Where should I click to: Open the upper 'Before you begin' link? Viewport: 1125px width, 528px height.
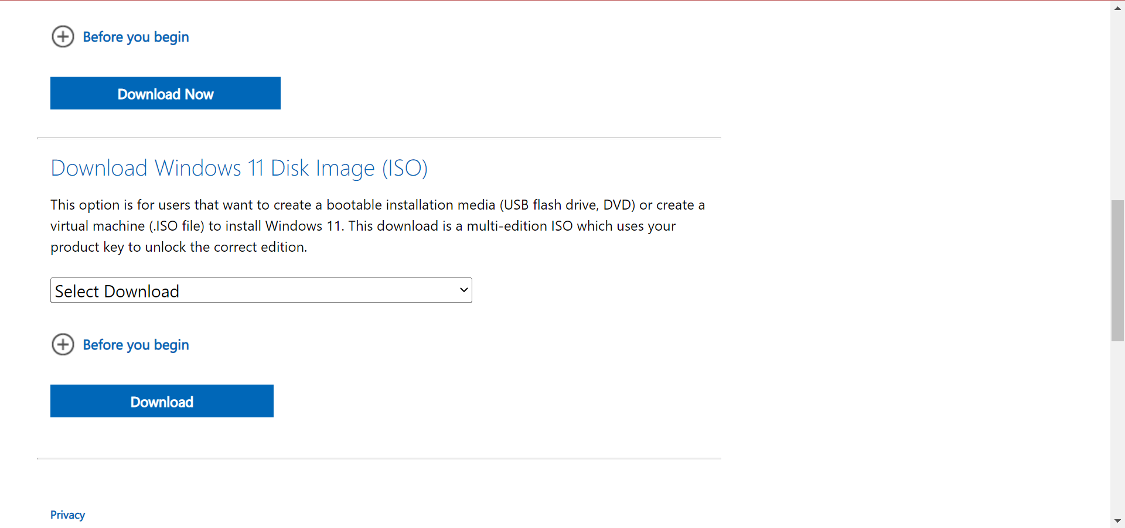[x=136, y=37]
